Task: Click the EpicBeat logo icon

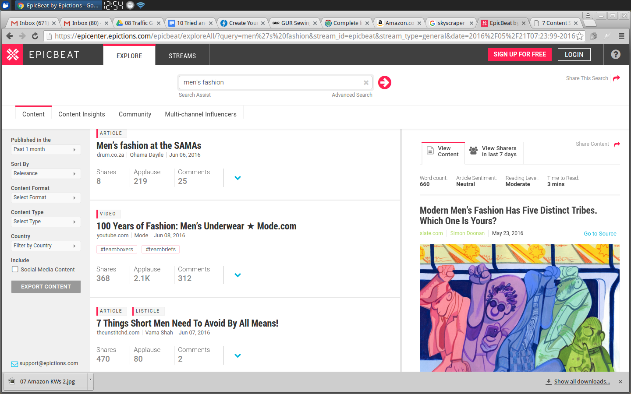Action: (x=13, y=55)
